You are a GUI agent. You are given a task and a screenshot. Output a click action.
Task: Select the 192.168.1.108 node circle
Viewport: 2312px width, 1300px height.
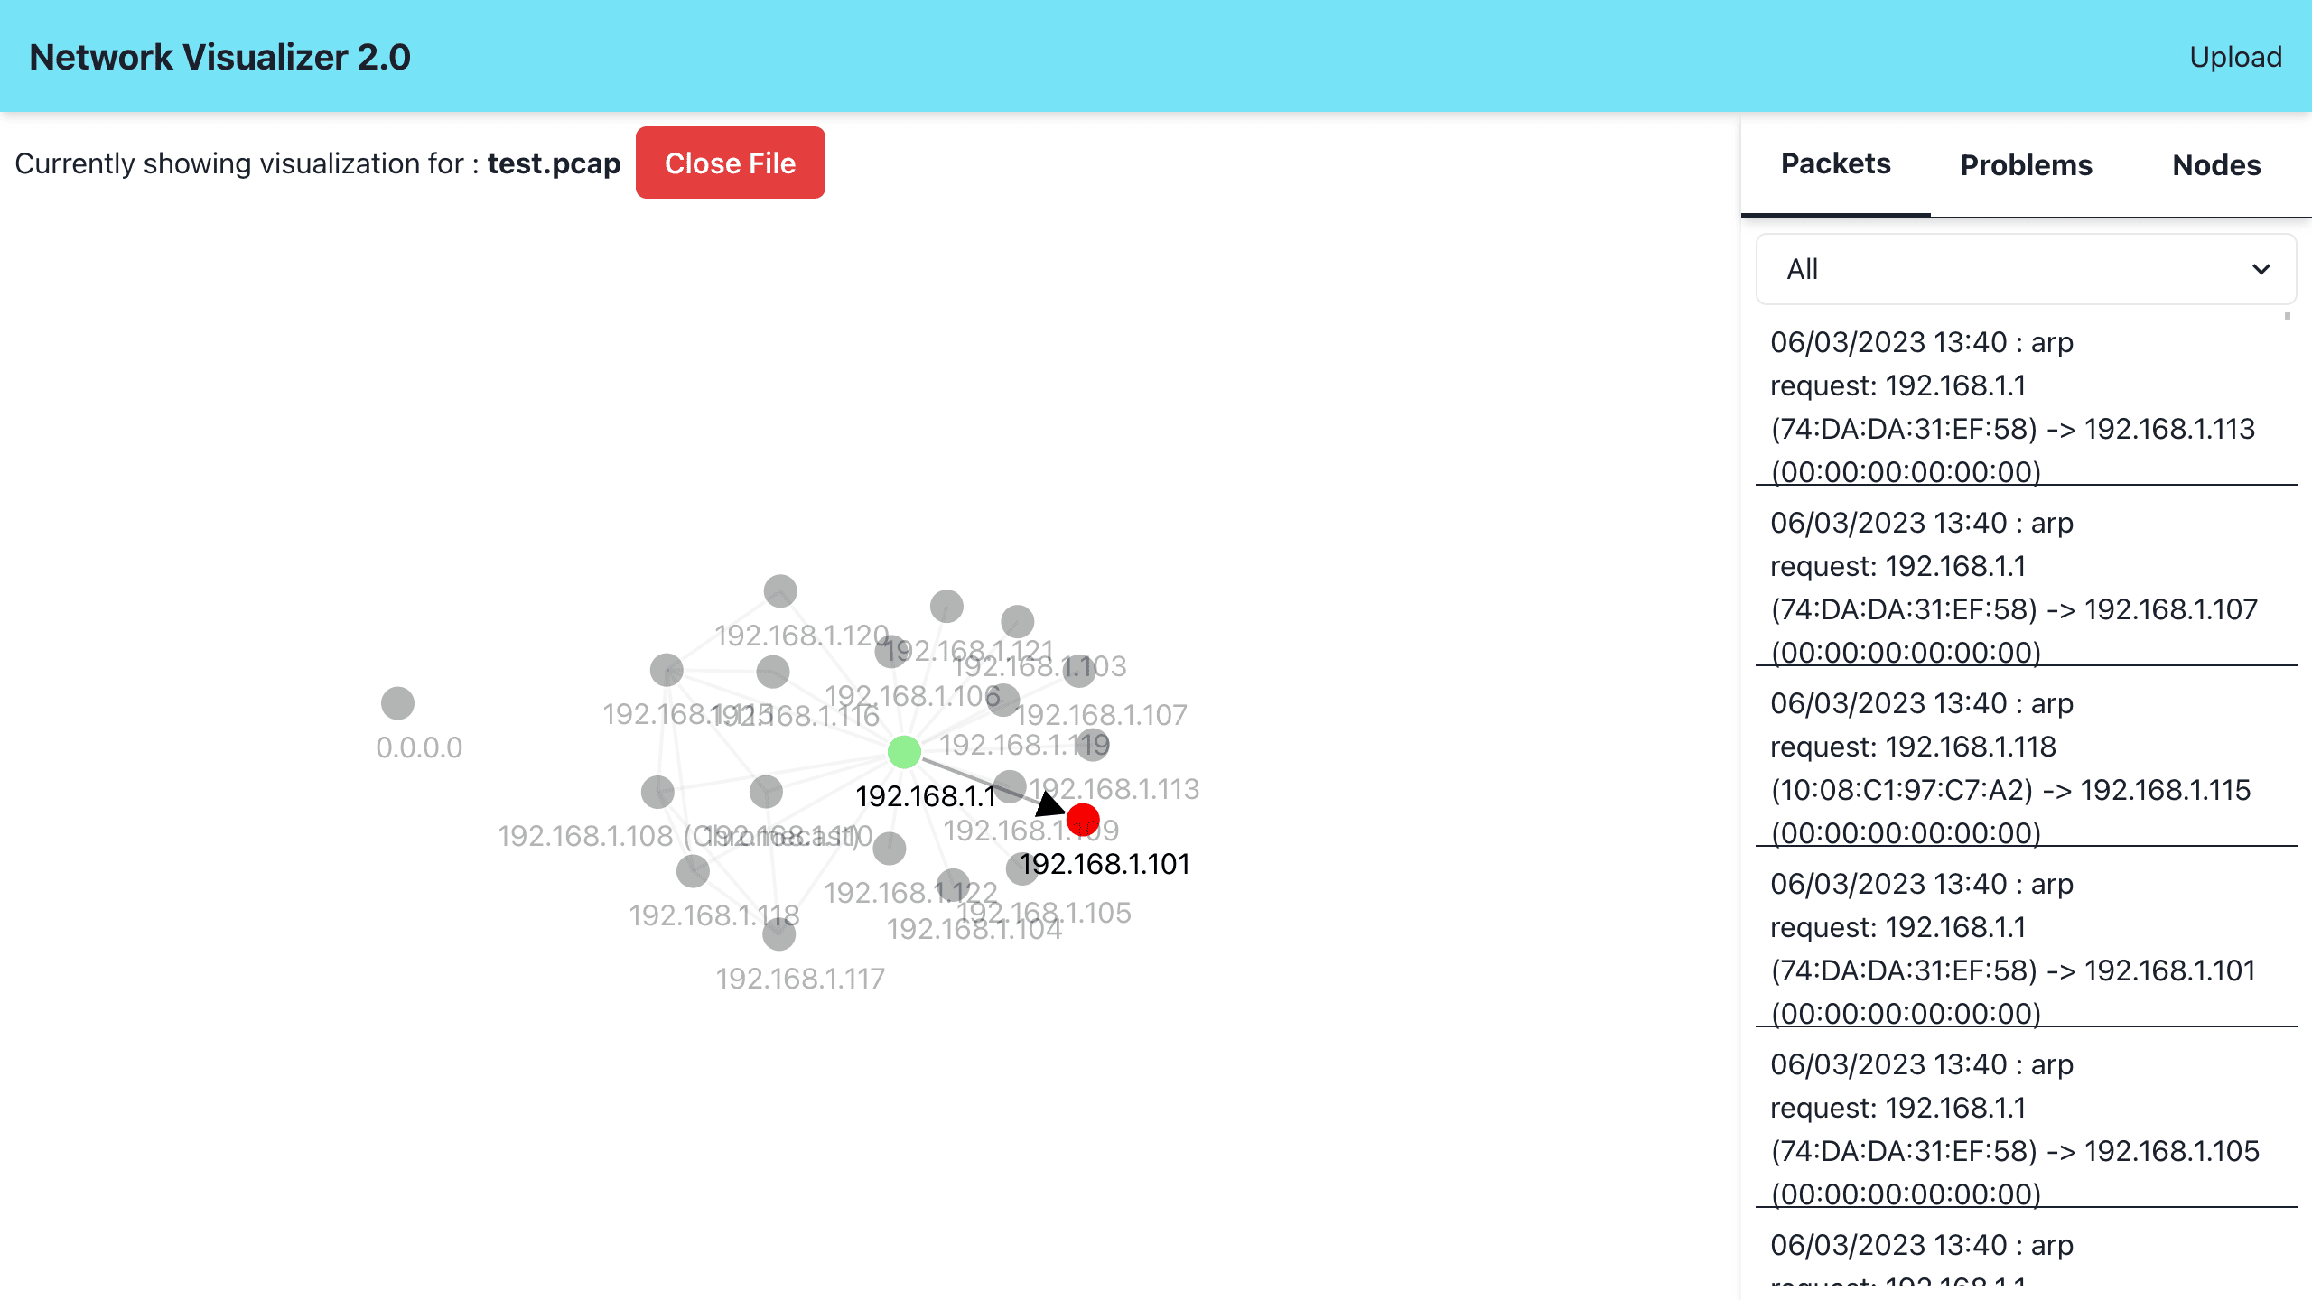[x=657, y=792]
